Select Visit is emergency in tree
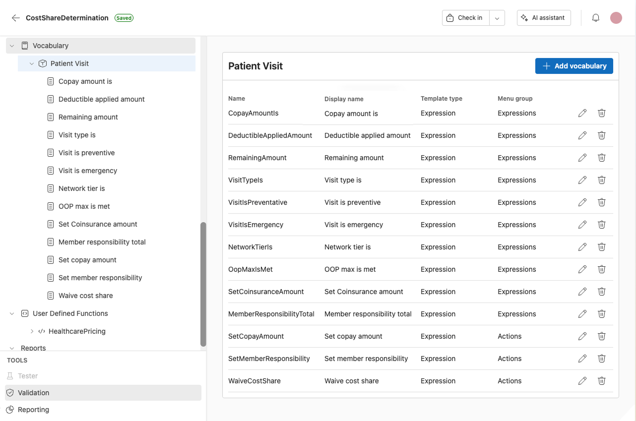 pos(88,171)
